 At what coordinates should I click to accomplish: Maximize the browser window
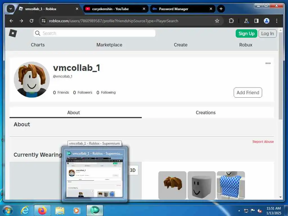266,6
